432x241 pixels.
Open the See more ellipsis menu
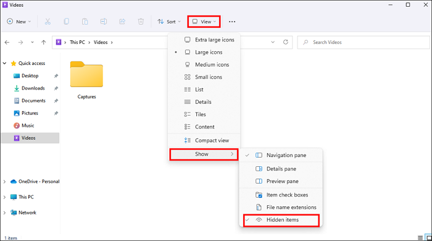232,22
